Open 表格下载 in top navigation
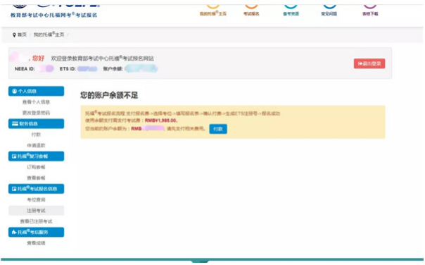This screenshot has width=425, height=265. click(370, 13)
